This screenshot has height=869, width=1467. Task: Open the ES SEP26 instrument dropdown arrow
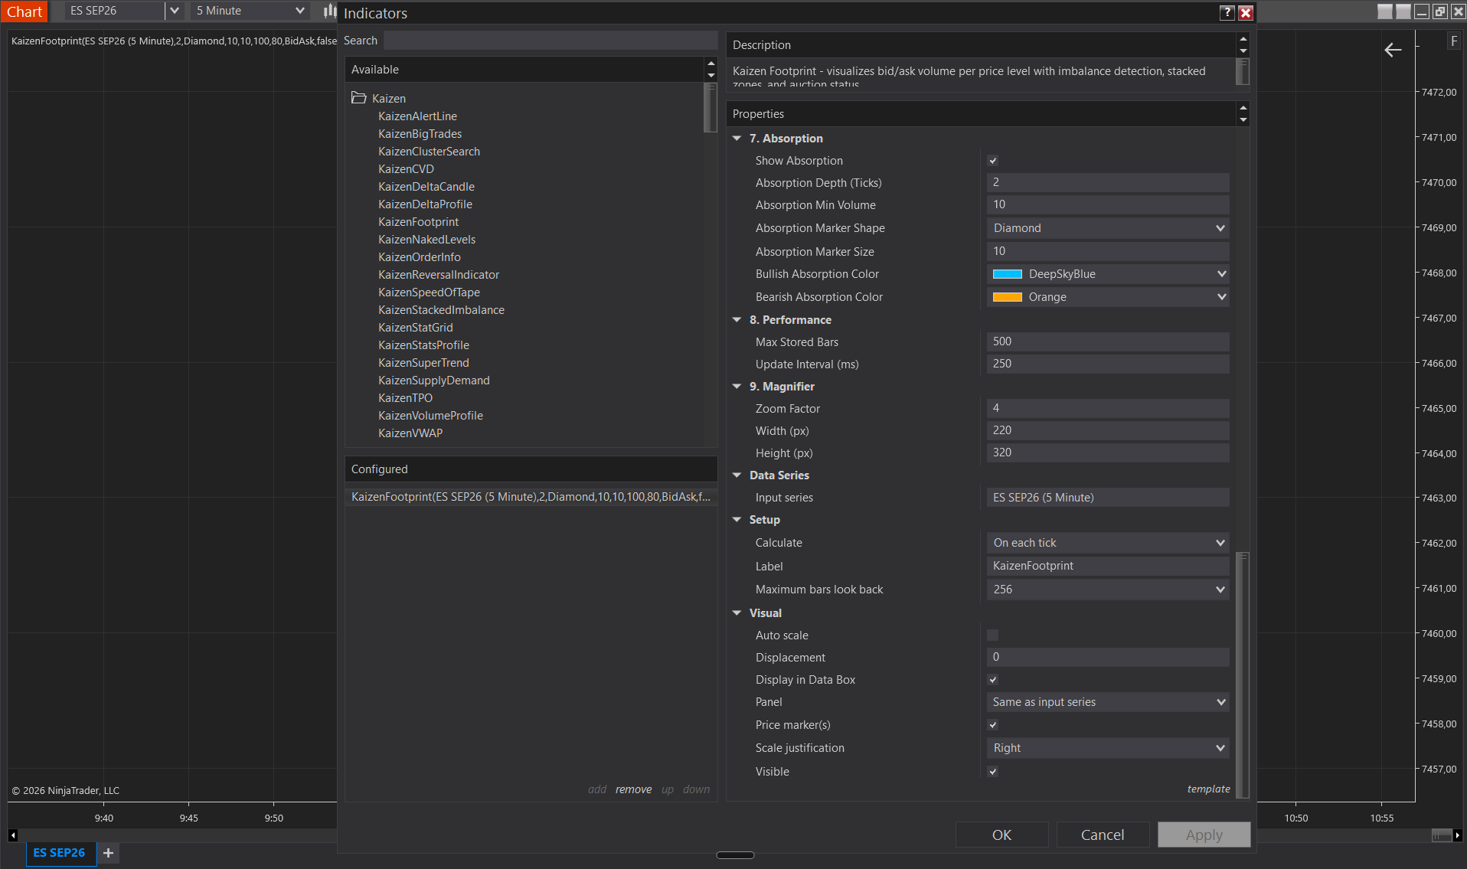pyautogui.click(x=175, y=11)
